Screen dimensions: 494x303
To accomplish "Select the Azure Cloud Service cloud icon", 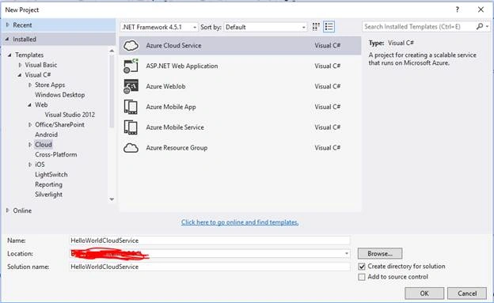I will point(131,46).
